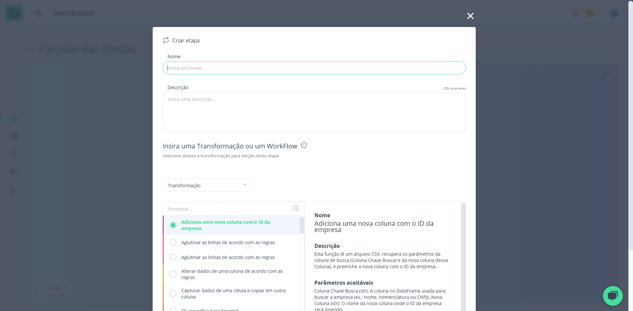This screenshot has width=633, height=311.
Task: Open info icon next to Transformação ou WorkFlow
Action: pyautogui.click(x=304, y=145)
